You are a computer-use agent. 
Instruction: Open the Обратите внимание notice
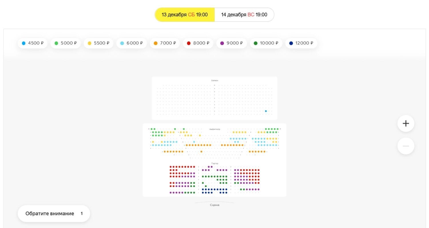tap(50, 213)
